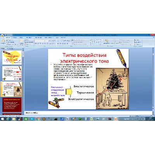This screenshot has width=155, height=155.
Task: Click the large Paste clipboard button
Action: [3, 42]
